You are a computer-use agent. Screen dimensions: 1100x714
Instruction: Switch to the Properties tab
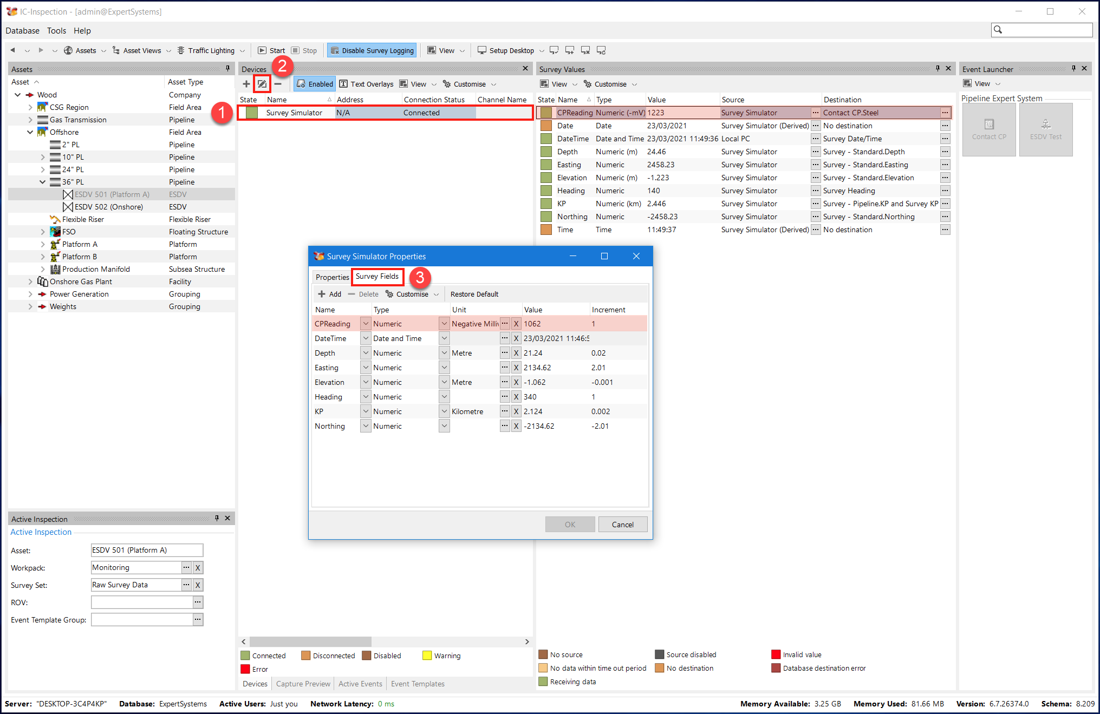[x=332, y=277]
